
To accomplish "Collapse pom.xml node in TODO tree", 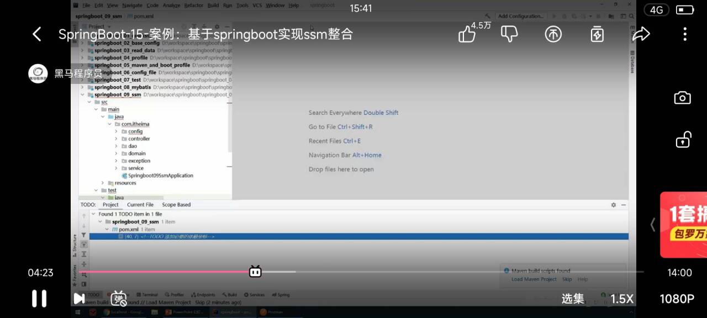I will (x=107, y=229).
